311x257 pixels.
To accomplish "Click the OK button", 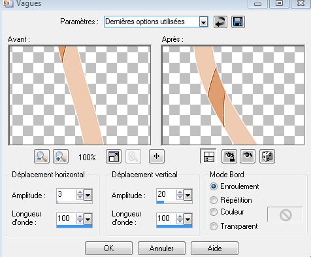I will pos(108,248).
